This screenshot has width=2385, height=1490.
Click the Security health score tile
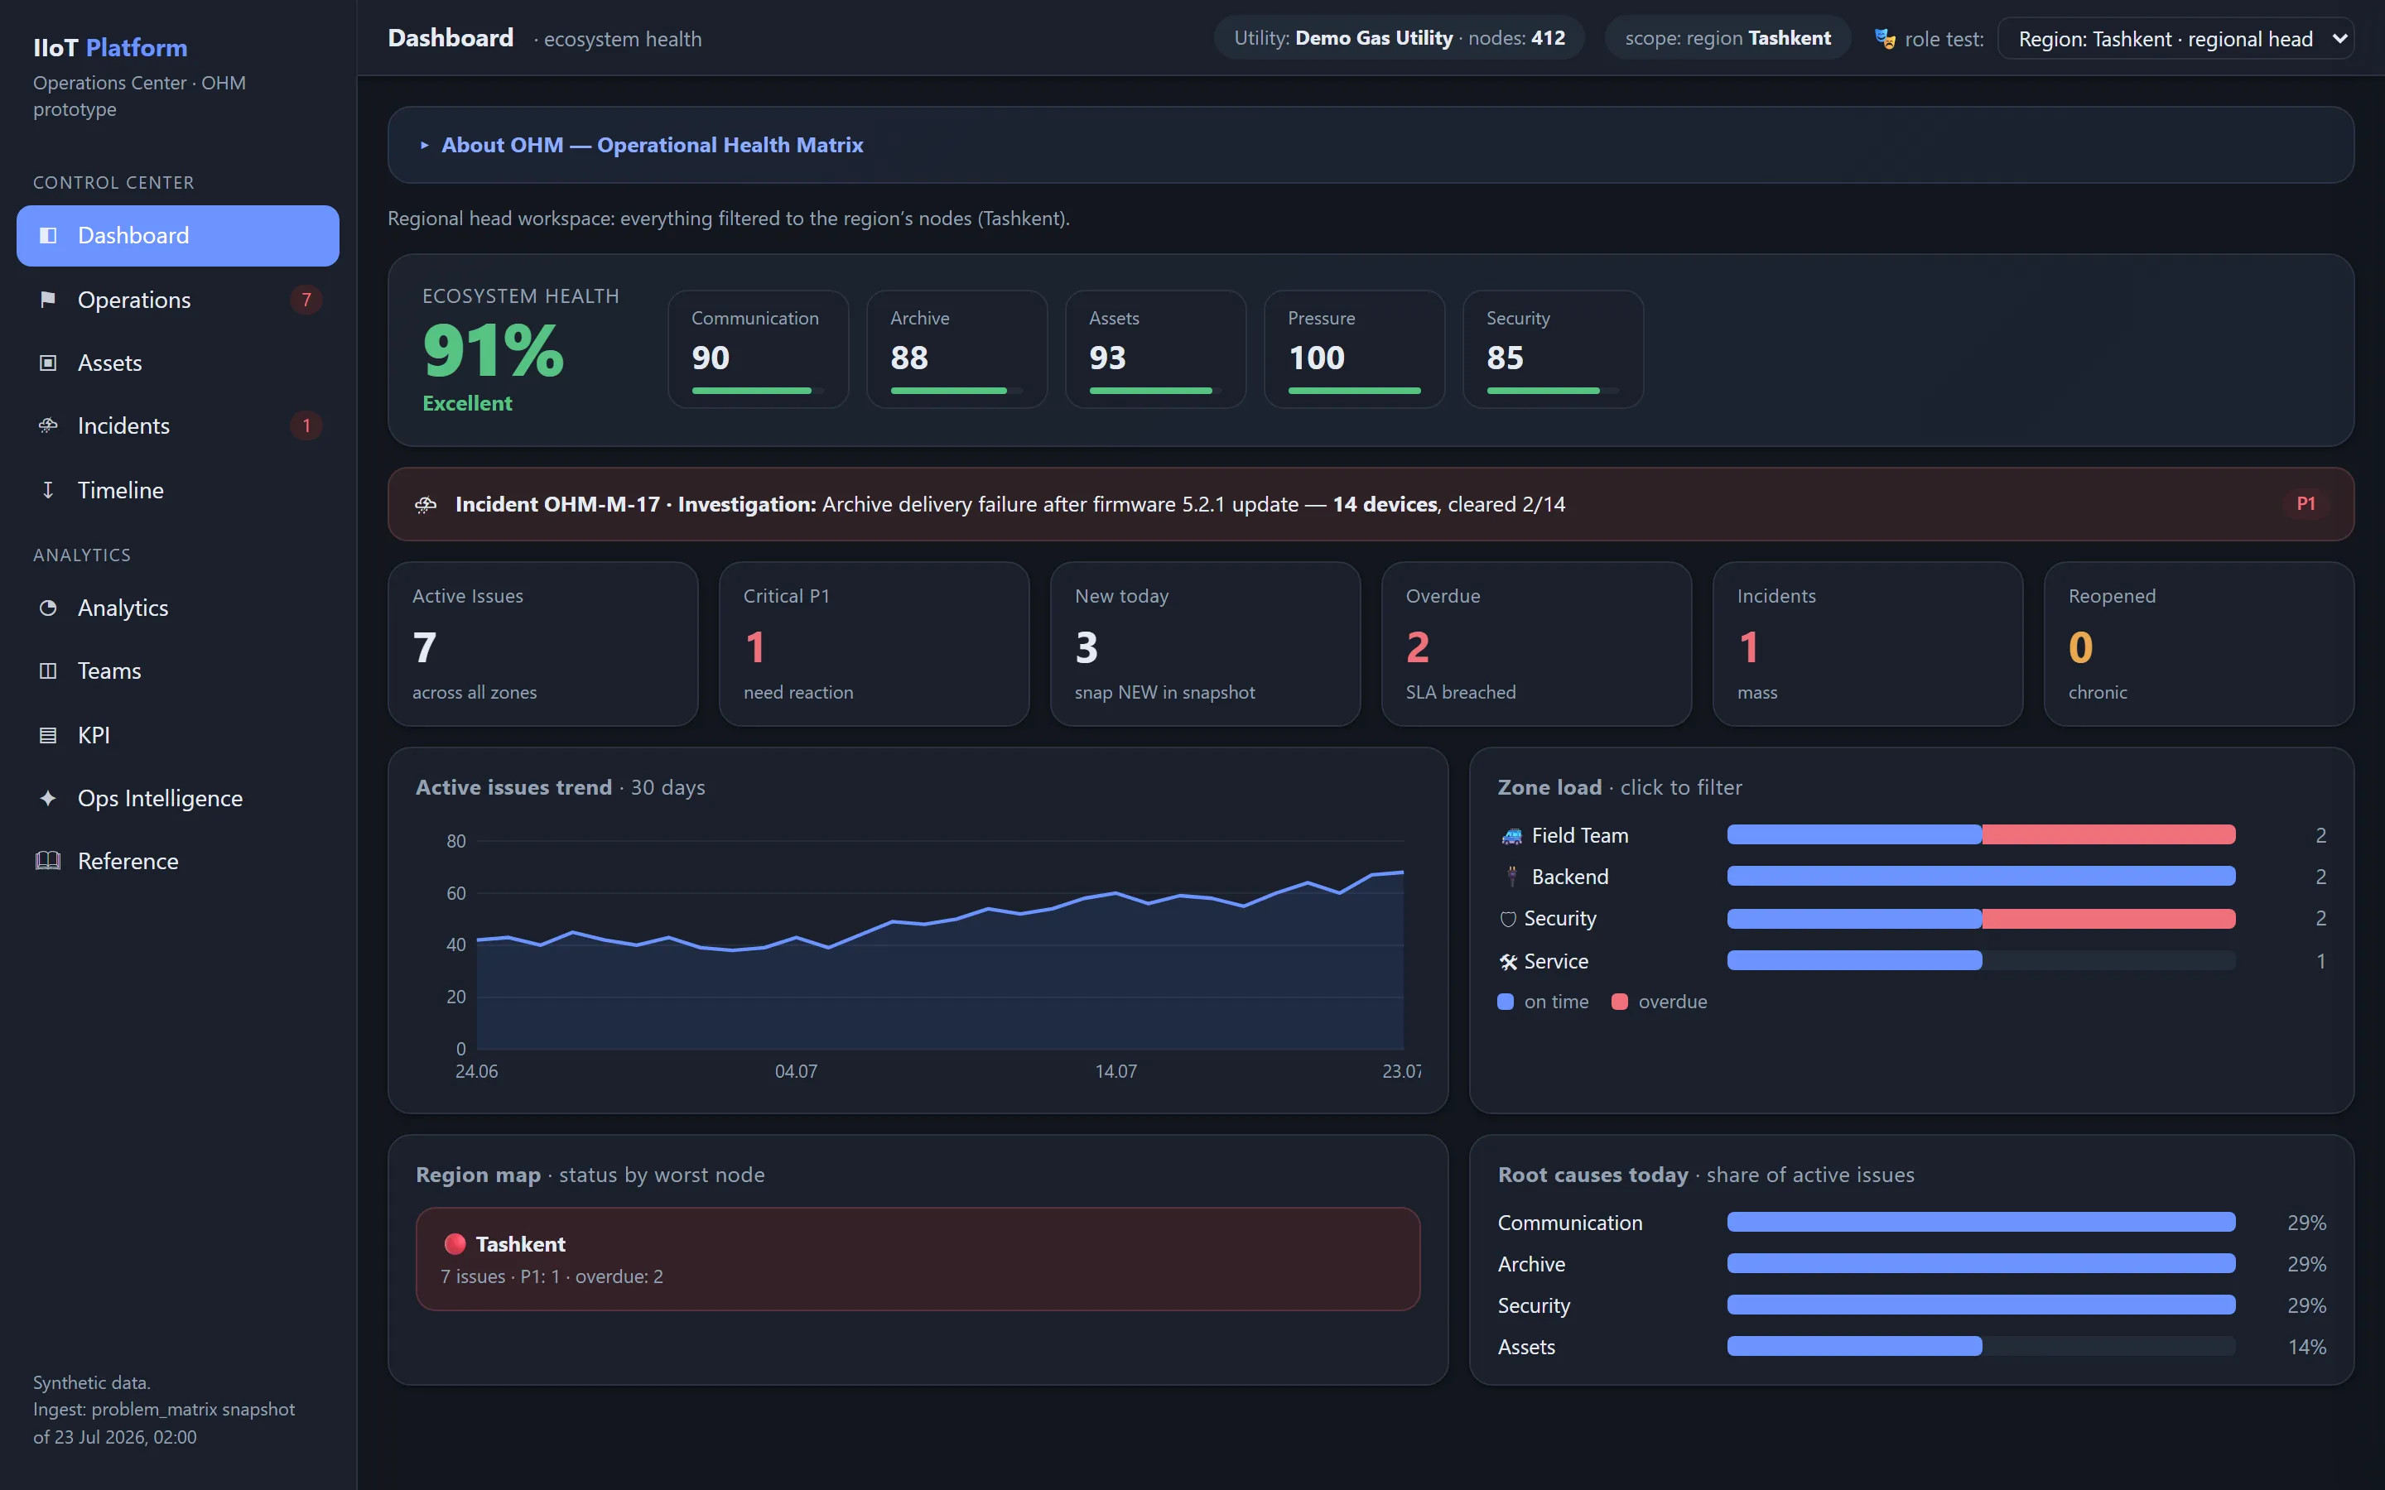[x=1554, y=348]
